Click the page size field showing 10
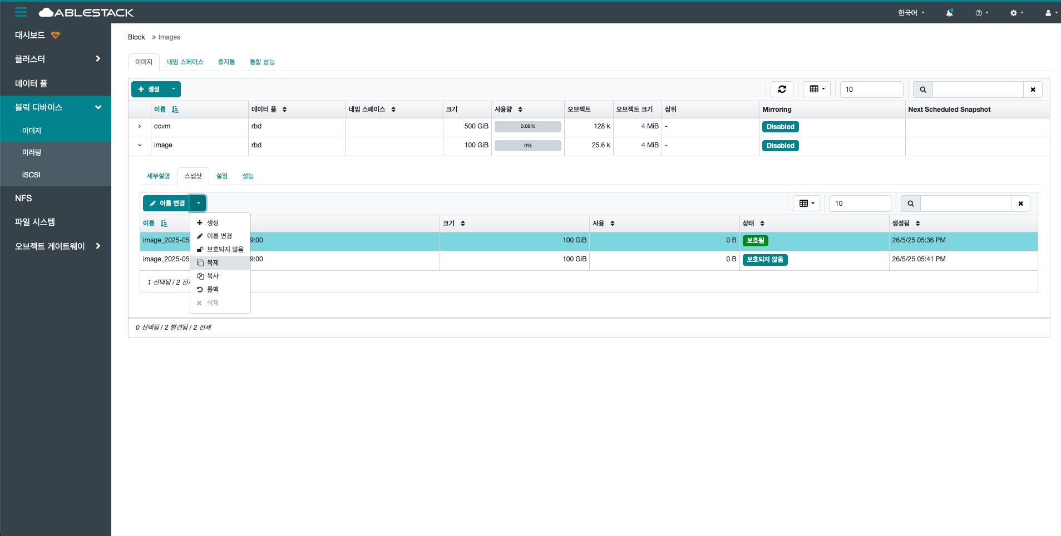 tap(871, 89)
